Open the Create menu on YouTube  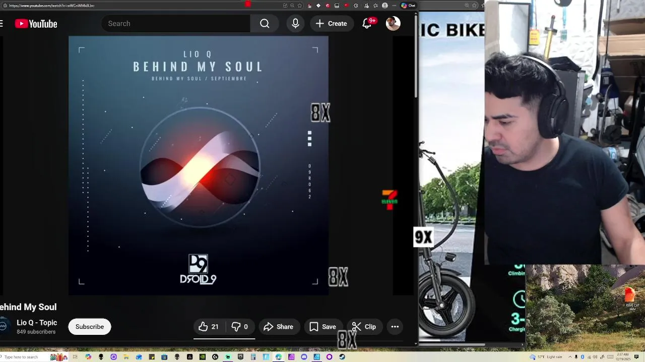tap(331, 24)
